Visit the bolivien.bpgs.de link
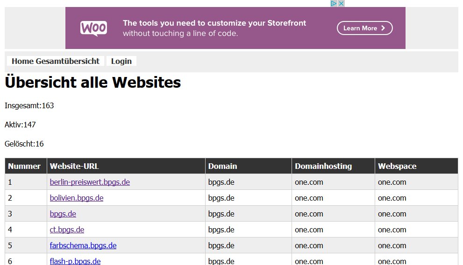The height and width of the screenshot is (265, 463). tap(77, 198)
